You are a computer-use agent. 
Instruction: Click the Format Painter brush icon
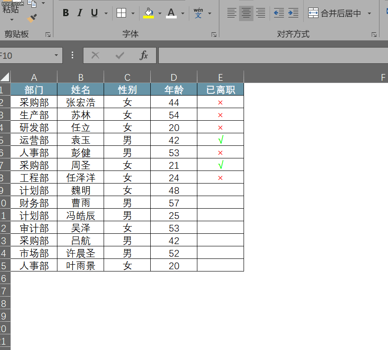[32, 19]
